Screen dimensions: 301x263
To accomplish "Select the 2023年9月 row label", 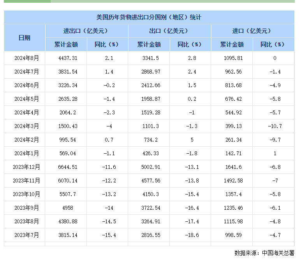I will [26, 208].
